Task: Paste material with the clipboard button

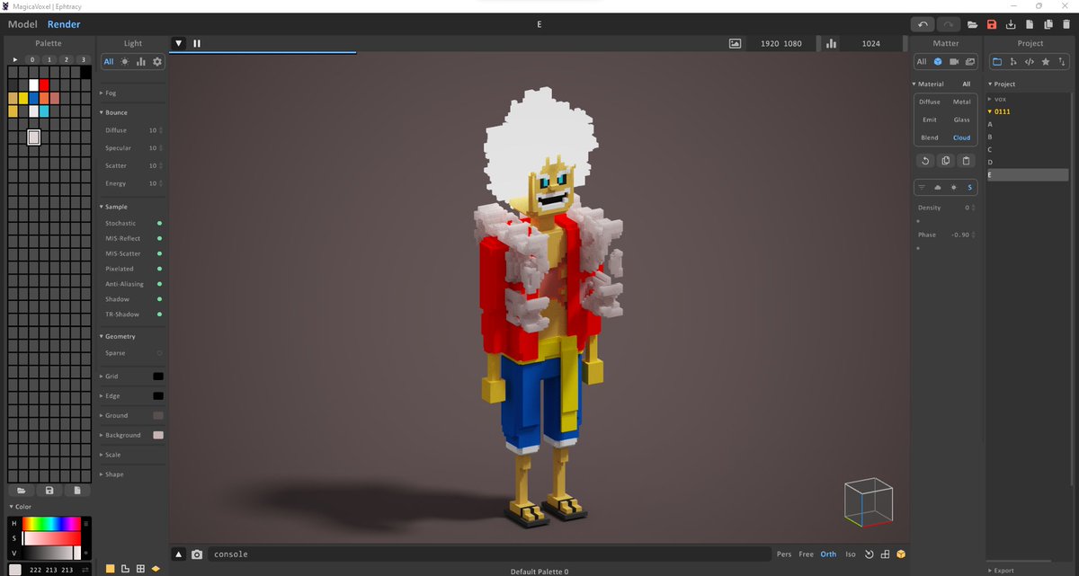Action: click(x=967, y=161)
